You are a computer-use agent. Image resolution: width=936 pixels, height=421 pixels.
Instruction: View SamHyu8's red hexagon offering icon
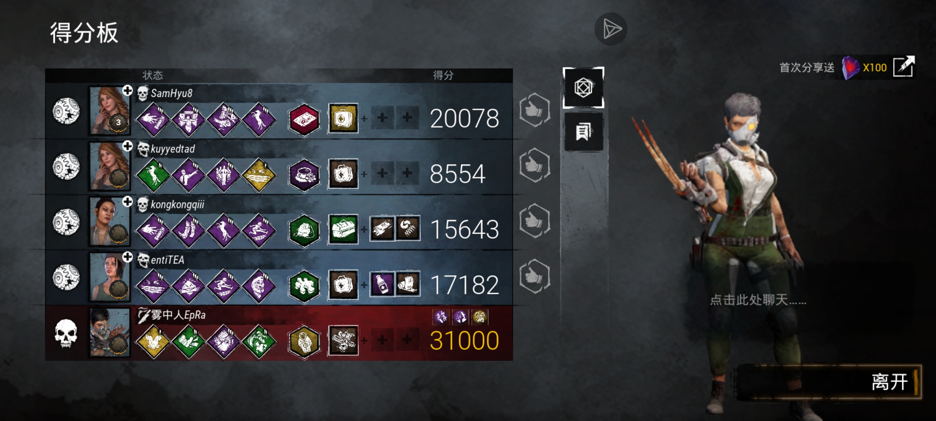coord(304,119)
